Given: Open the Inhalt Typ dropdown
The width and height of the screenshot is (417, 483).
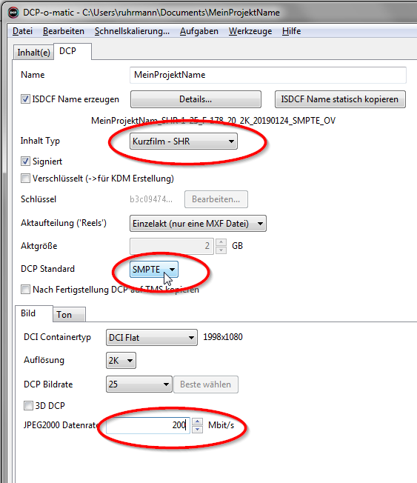Looking at the screenshot, I should pos(184,141).
